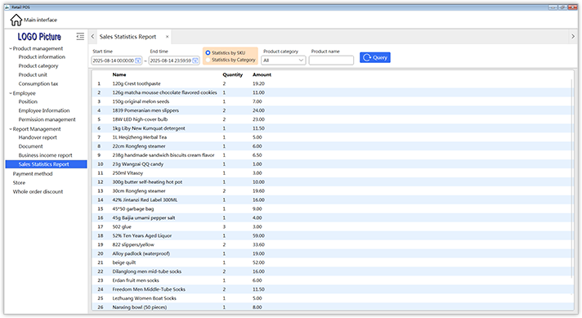Open the Product category dropdown
582x318 pixels.
284,60
